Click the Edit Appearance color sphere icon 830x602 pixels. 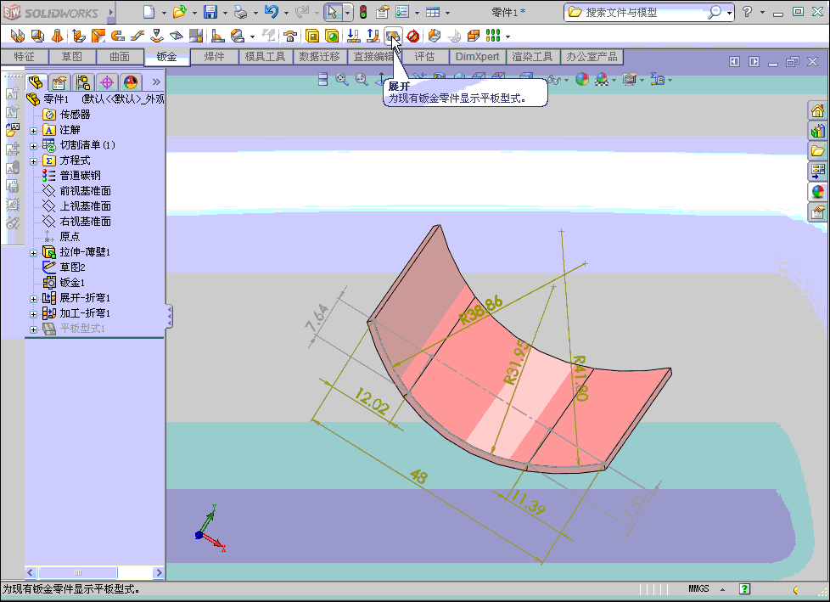(x=581, y=80)
